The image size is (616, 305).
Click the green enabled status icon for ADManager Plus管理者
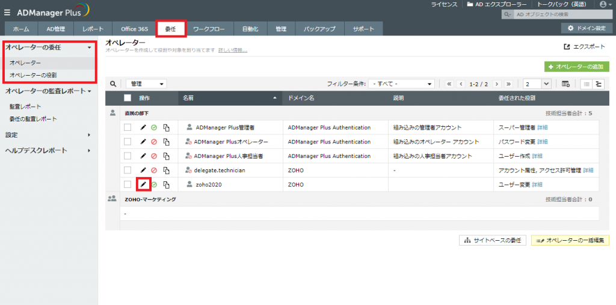(154, 127)
